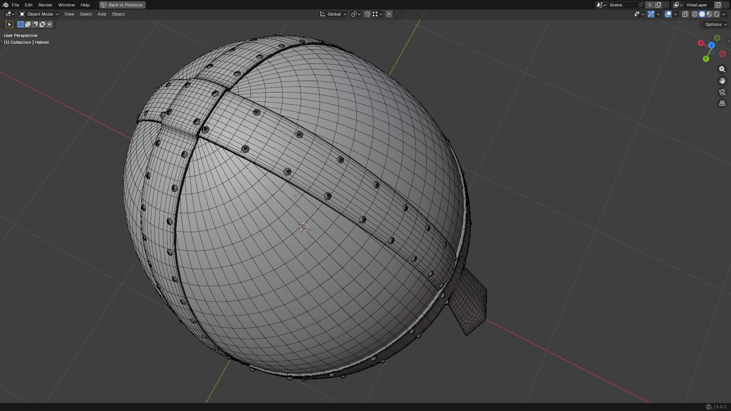Open the Window menu

pyautogui.click(x=66, y=5)
